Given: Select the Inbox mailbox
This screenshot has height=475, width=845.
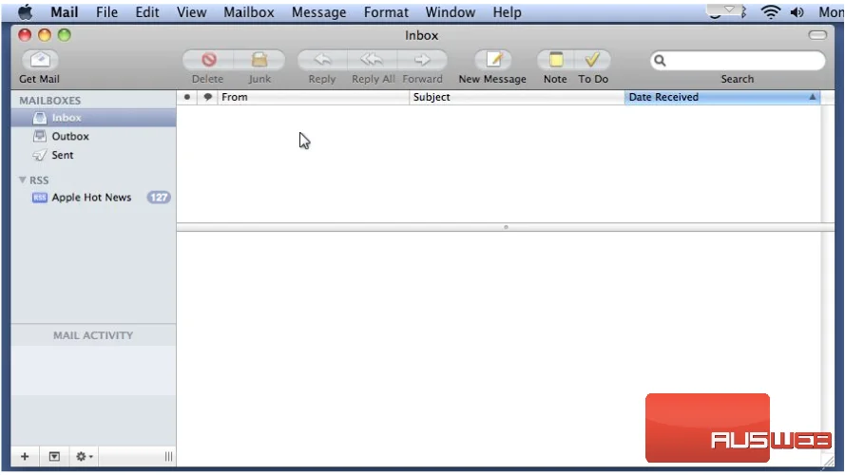Looking at the screenshot, I should click(x=93, y=118).
